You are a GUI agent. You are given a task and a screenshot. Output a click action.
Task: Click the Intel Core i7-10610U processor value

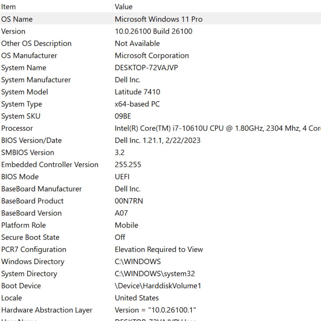click(218, 128)
